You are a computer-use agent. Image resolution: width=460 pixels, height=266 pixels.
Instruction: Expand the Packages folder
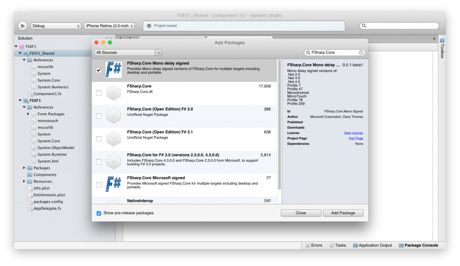[x=24, y=168]
